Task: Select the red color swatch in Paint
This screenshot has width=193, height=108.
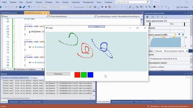Action: tap(77, 75)
